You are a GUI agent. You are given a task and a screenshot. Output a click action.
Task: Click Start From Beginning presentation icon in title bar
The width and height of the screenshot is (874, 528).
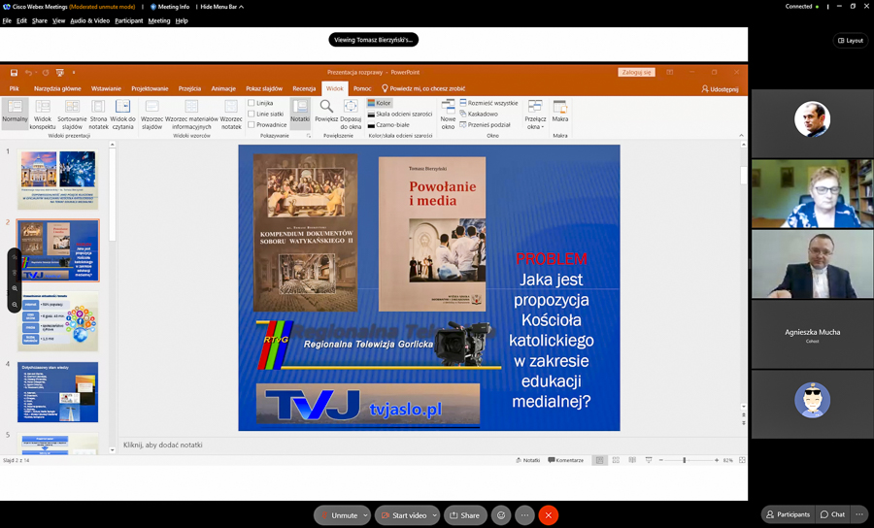pos(60,73)
